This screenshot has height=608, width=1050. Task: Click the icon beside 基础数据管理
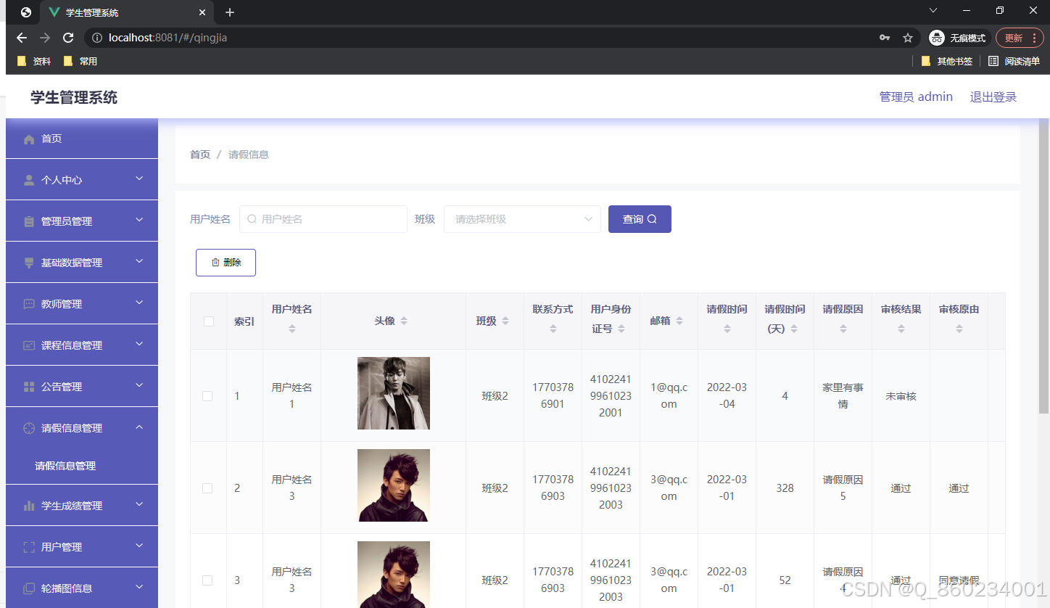(29, 263)
